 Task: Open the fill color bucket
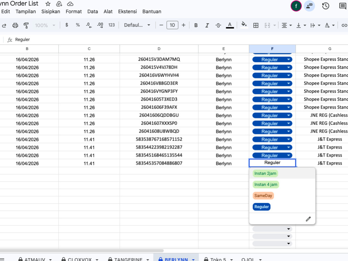click(x=244, y=25)
